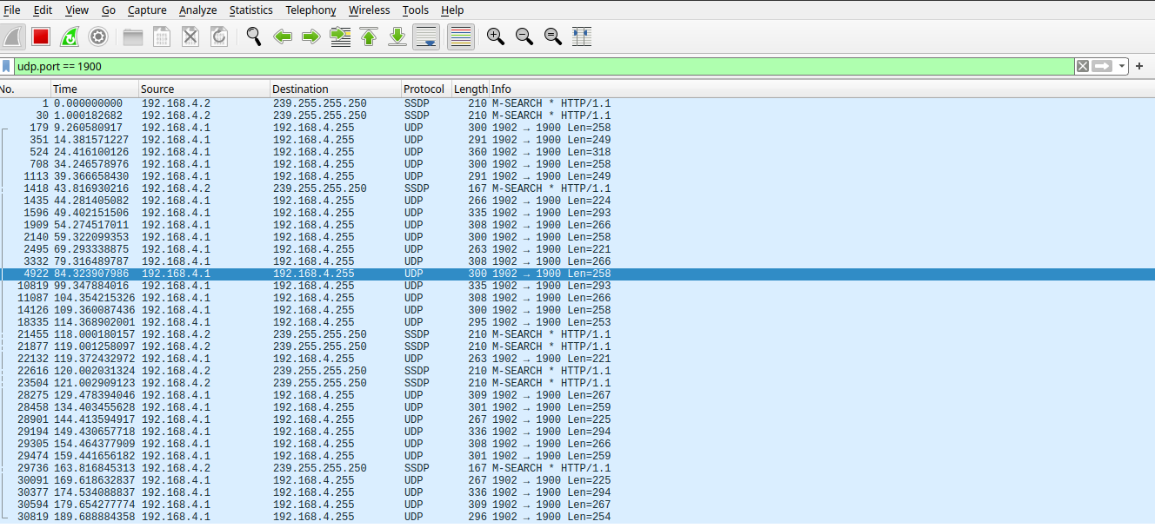1155x528 pixels.
Task: Go forward in packet history
Action: point(310,36)
